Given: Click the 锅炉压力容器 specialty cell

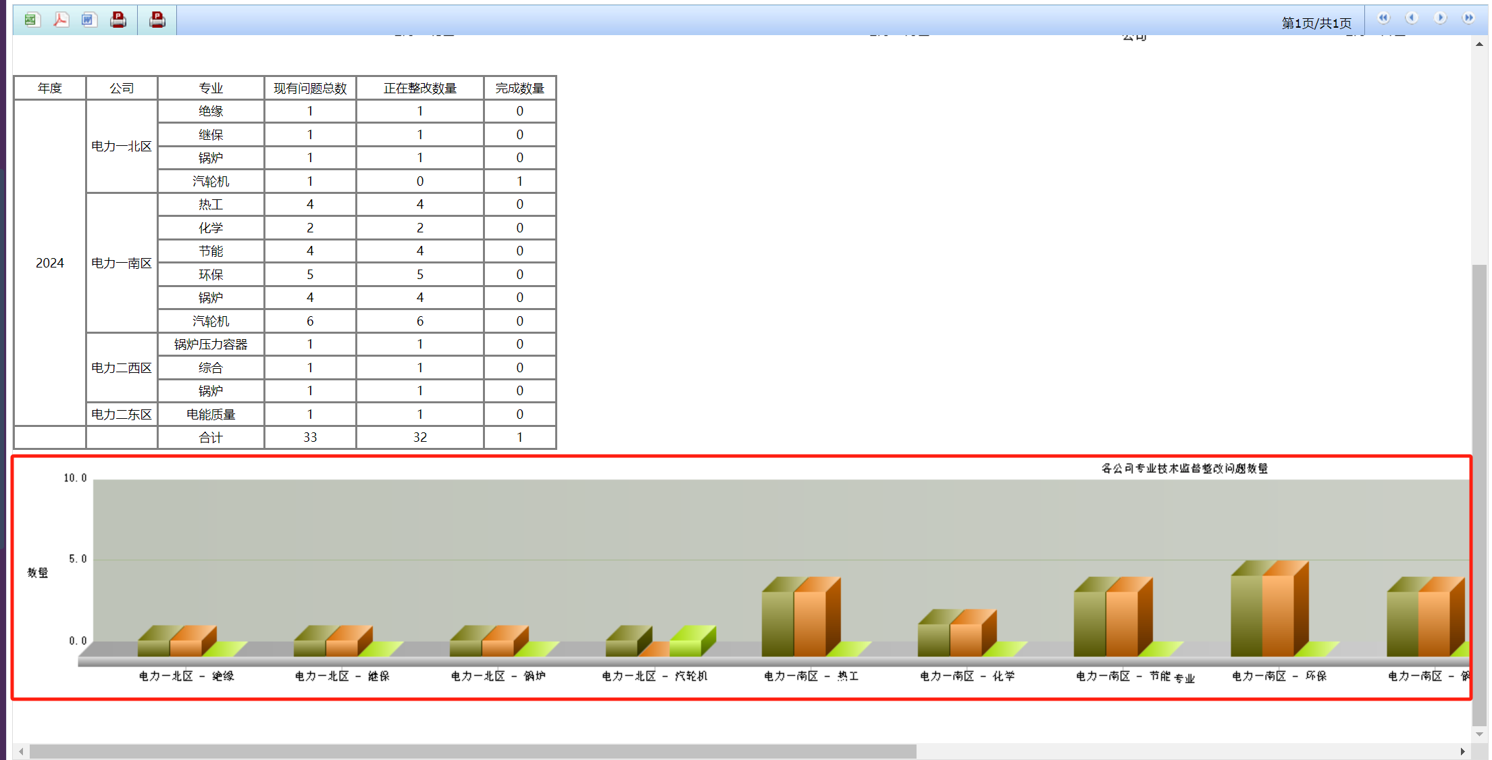Looking at the screenshot, I should click(x=211, y=345).
